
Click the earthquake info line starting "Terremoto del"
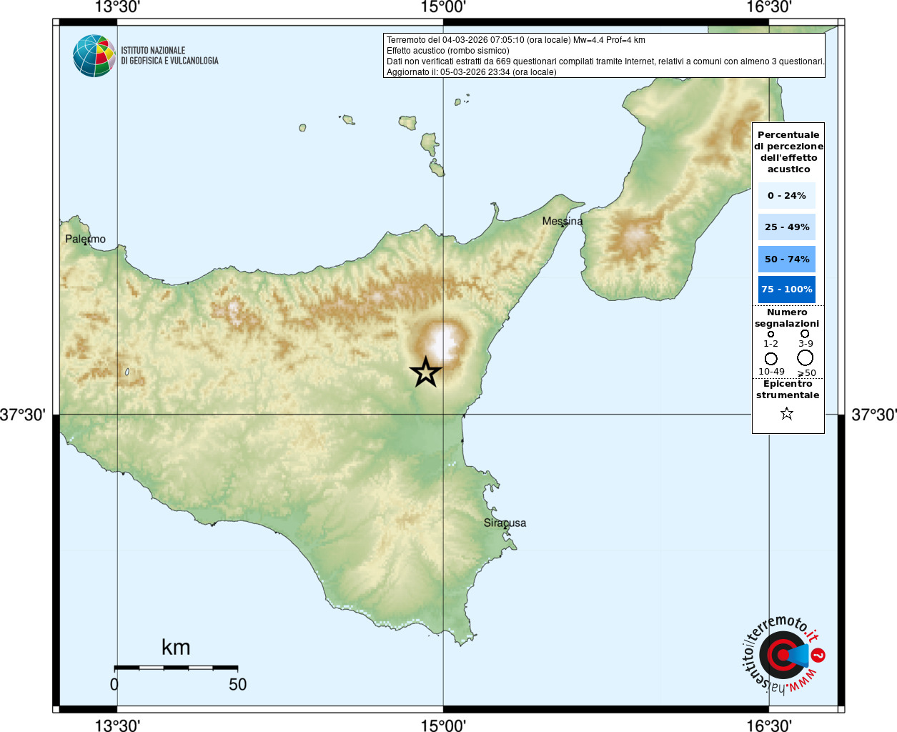[515, 40]
